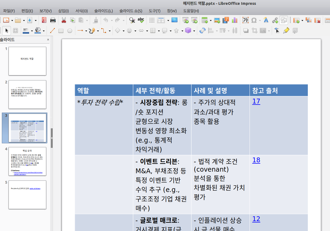
Task: Close the 슬라이드 panel
Action: (48, 40)
